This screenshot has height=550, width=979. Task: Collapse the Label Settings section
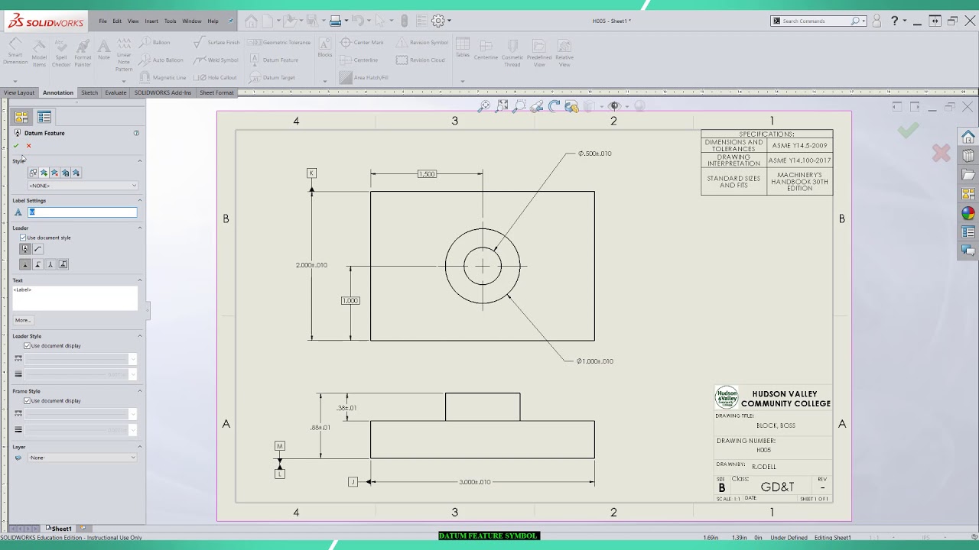point(140,201)
